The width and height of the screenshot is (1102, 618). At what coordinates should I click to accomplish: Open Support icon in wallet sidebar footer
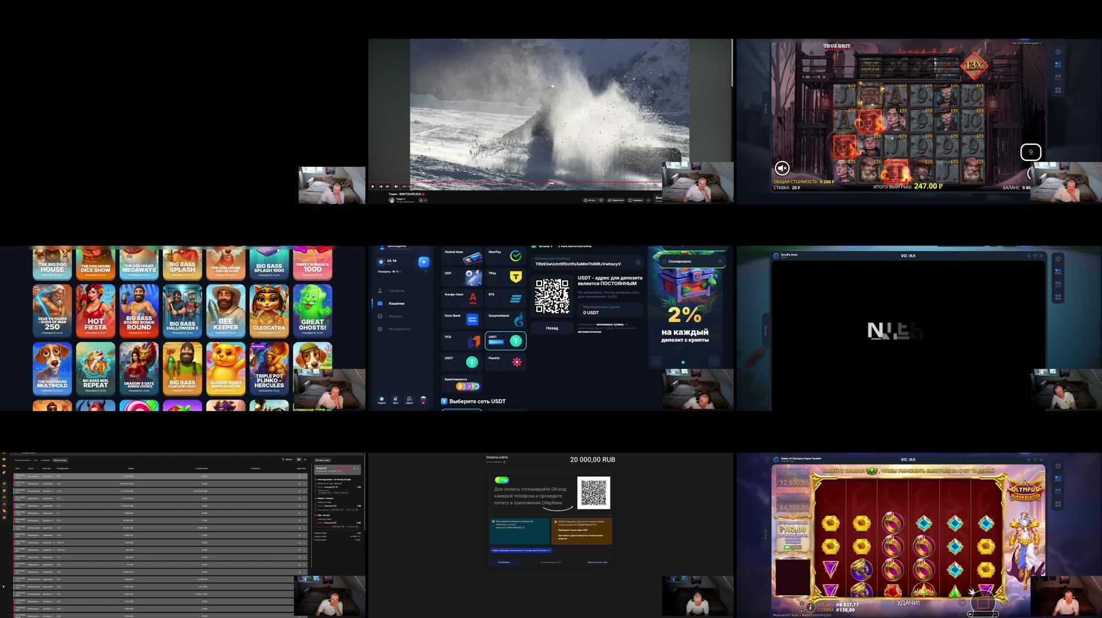click(409, 399)
